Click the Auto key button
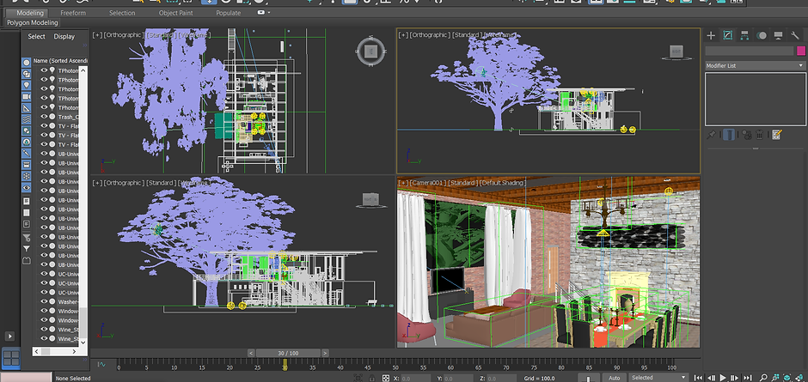This screenshot has height=382, width=808. pyautogui.click(x=615, y=378)
